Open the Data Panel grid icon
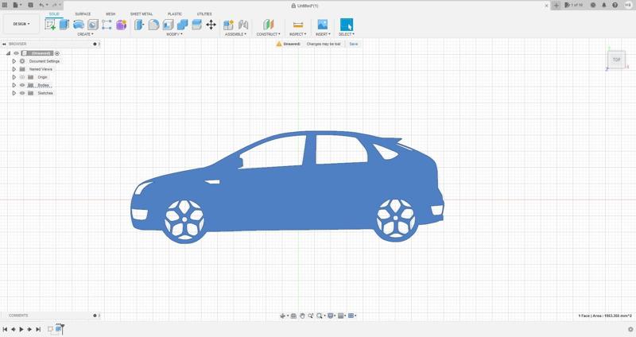Viewport: 636px width, 337px height. tap(5, 6)
